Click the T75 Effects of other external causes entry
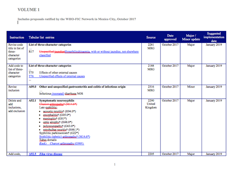 point(53,73)
